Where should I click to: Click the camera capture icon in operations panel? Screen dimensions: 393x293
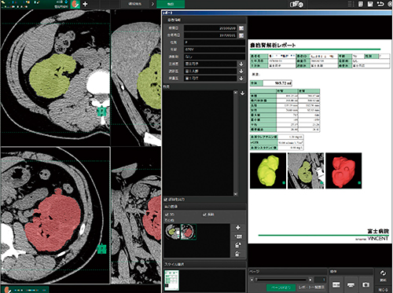point(365,284)
